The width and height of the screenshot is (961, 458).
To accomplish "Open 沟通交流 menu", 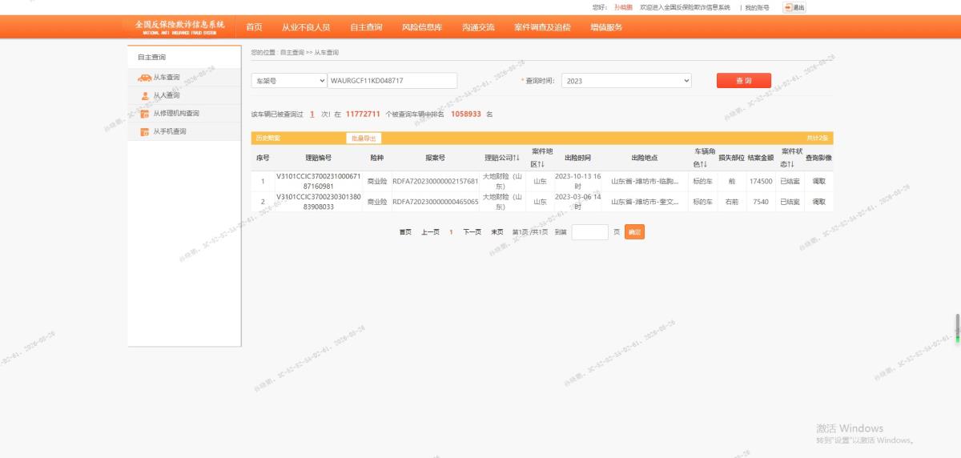I will (x=478, y=27).
